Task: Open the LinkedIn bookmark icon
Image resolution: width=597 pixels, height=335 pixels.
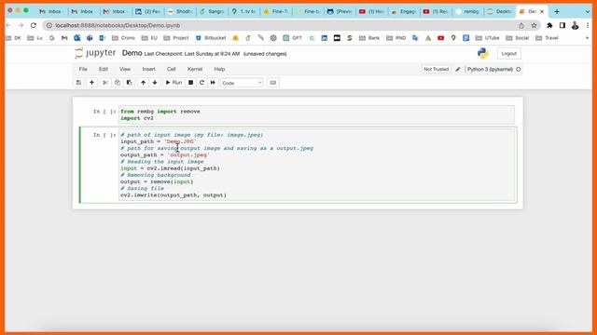Action: [324, 38]
